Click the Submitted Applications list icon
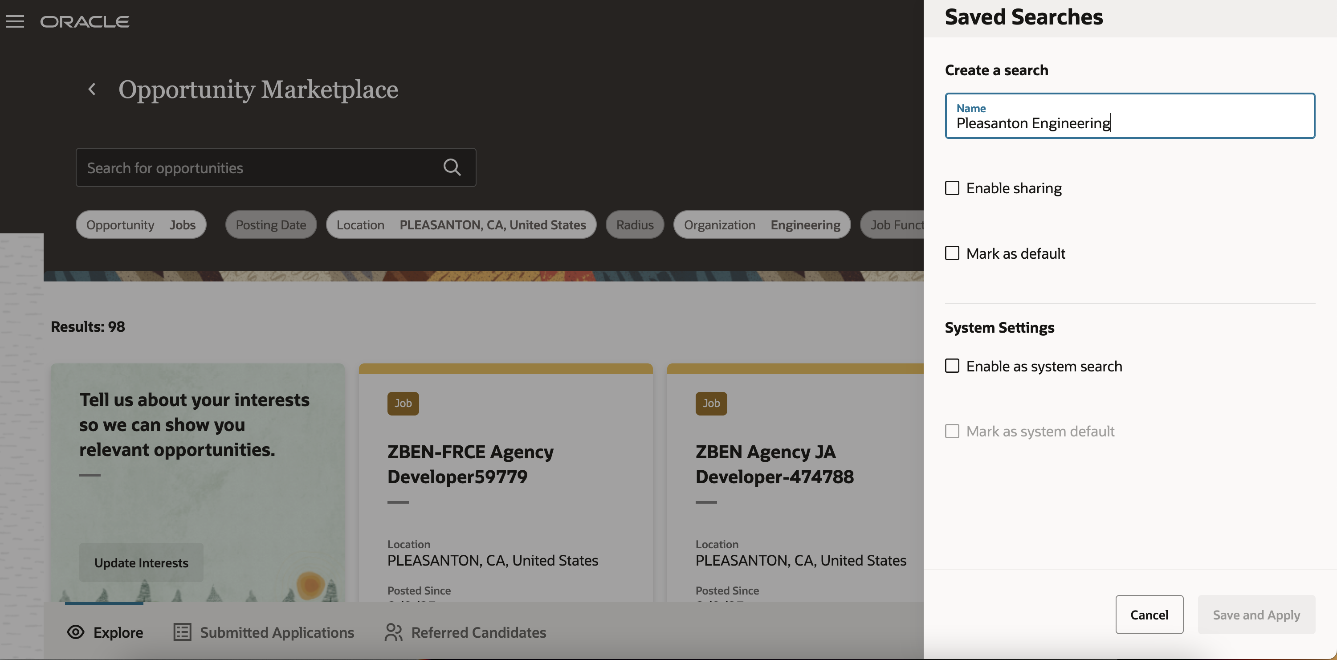 point(182,632)
